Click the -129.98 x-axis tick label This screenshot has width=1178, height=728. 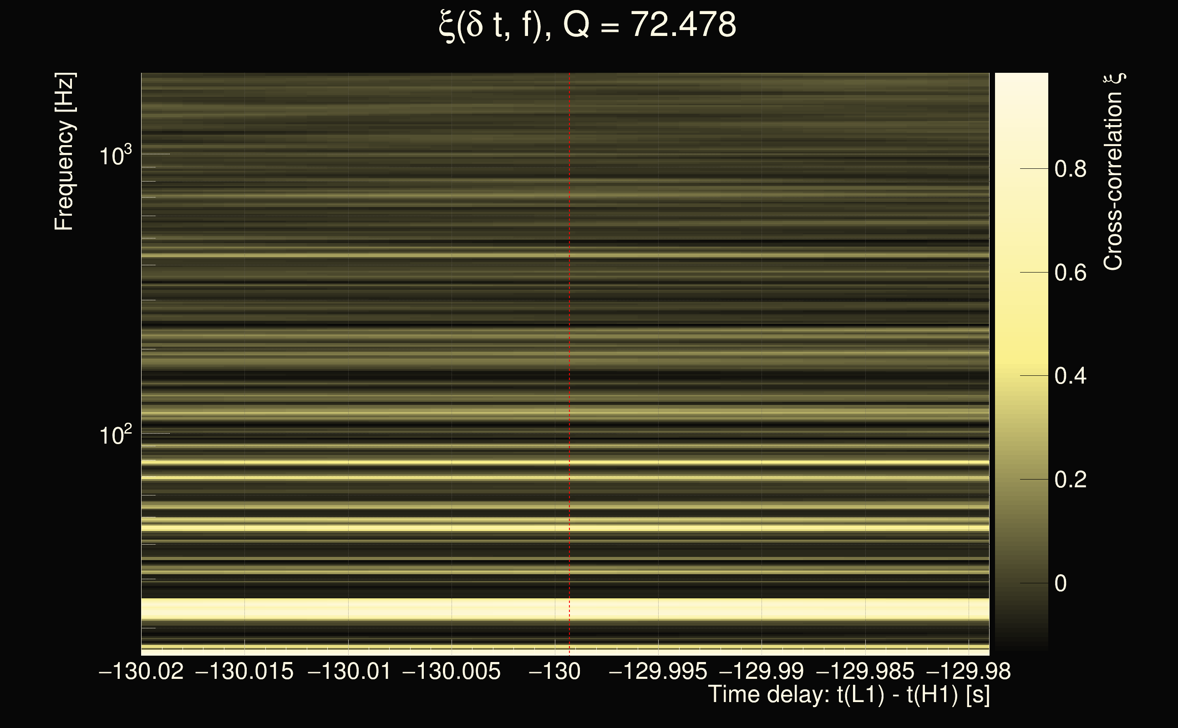click(x=968, y=671)
